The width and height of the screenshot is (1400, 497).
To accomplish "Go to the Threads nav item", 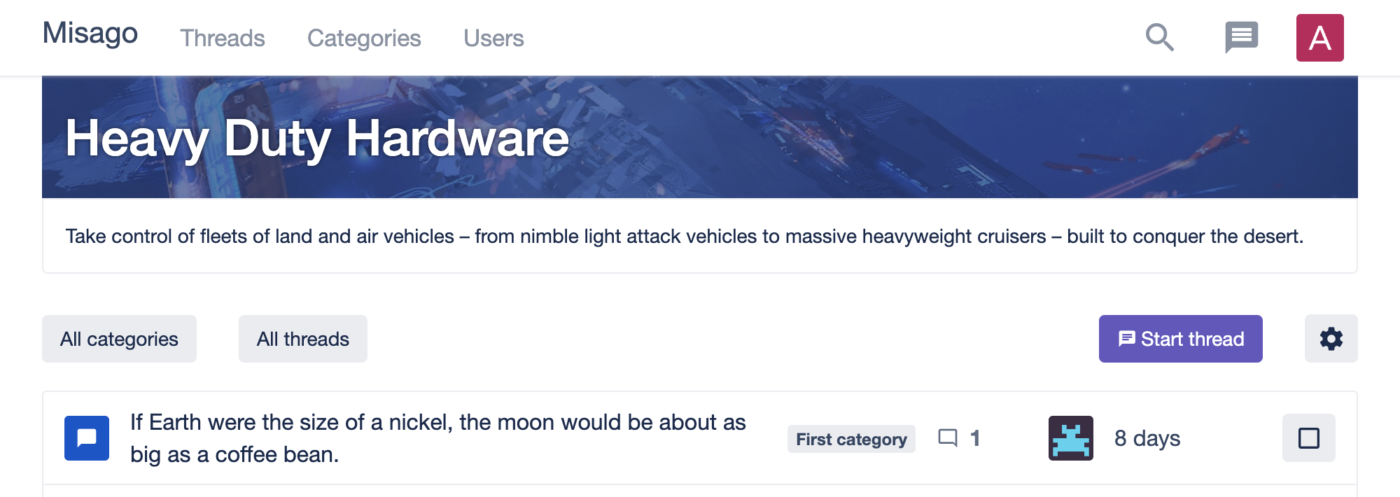I will pos(223,38).
